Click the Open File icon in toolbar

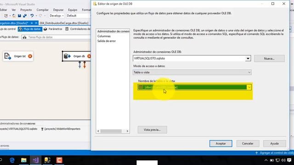[x=14, y=16]
